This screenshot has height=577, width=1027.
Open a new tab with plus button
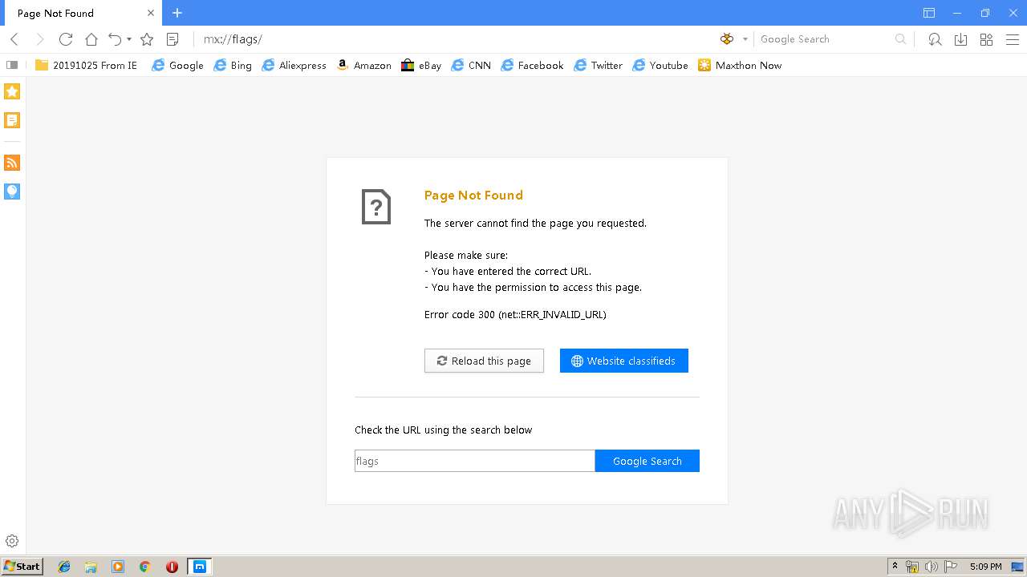click(x=177, y=13)
